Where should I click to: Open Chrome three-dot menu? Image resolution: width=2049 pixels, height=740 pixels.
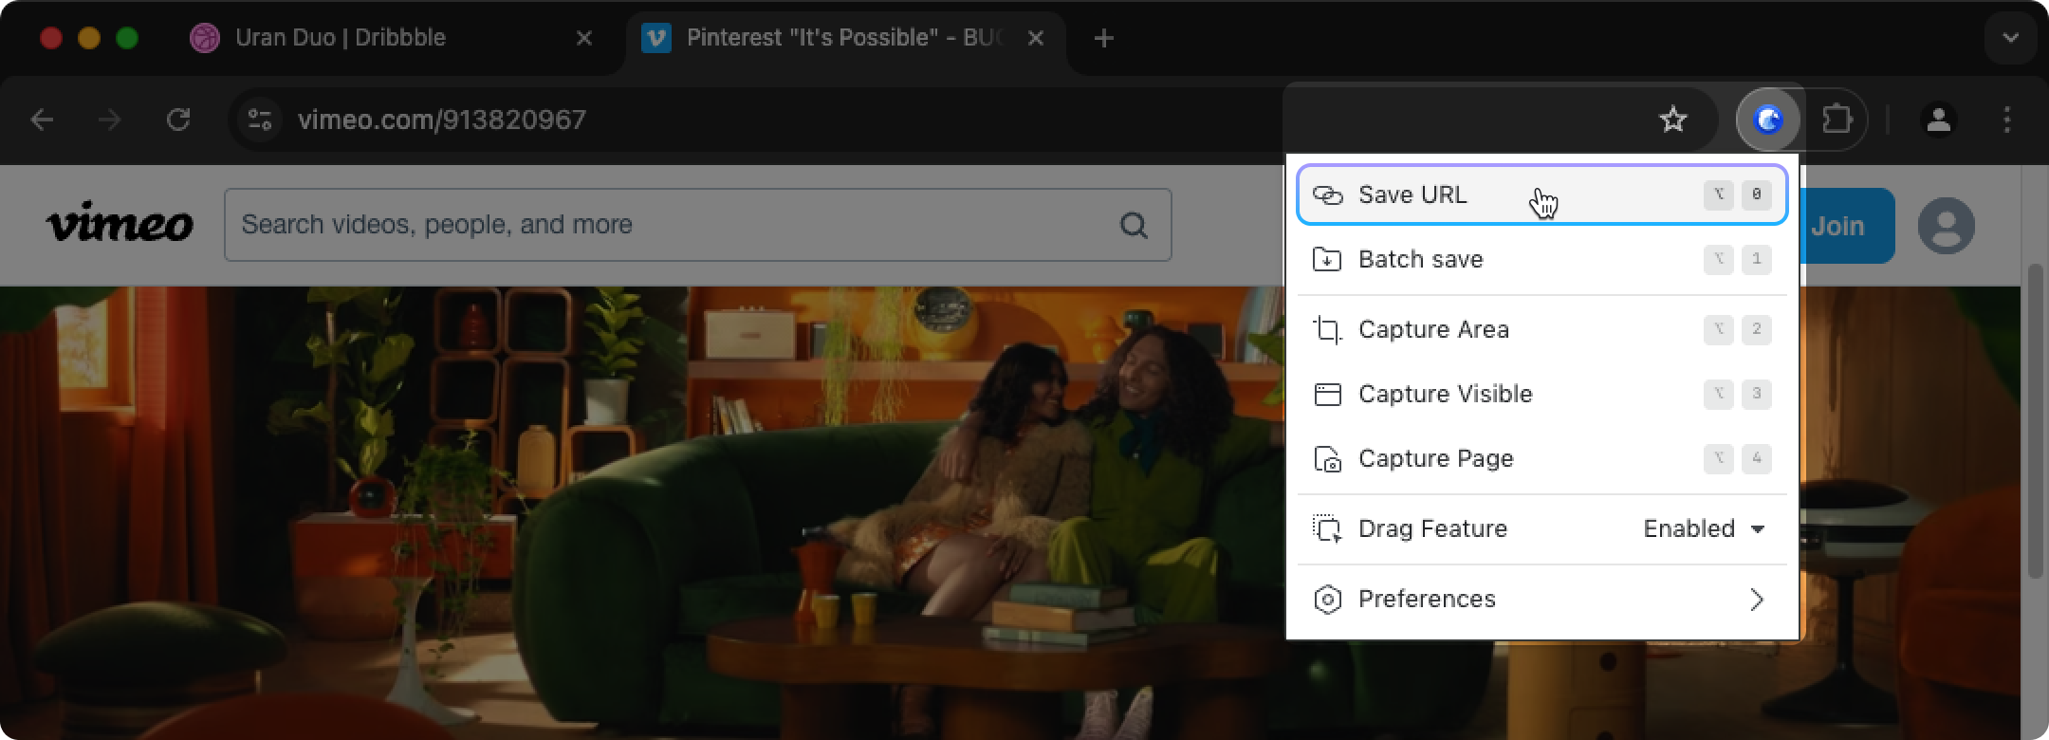pos(2006,120)
